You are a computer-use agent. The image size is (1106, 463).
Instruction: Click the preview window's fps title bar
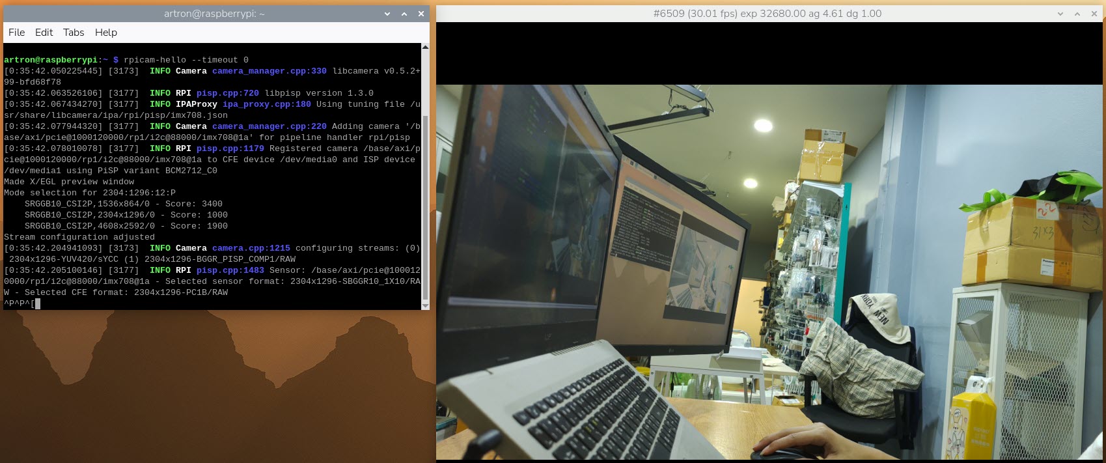click(x=767, y=14)
